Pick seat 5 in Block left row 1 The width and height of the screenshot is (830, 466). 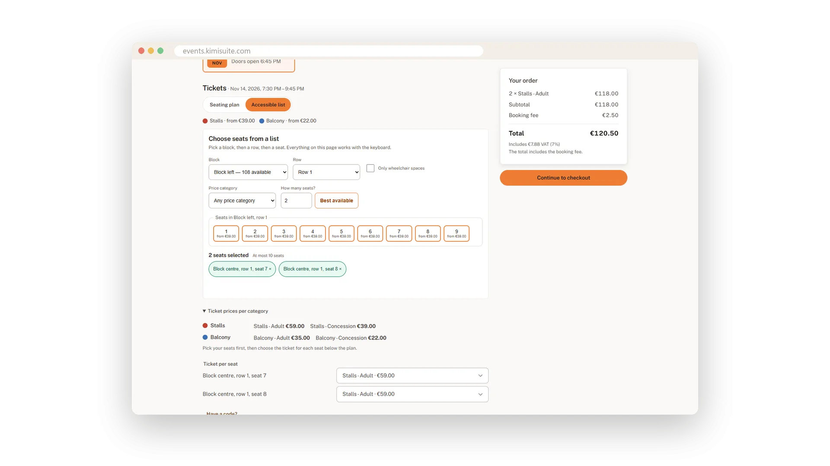[342, 233]
